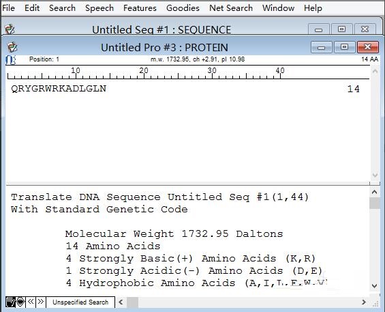This screenshot has height=312, width=385.
Task: Open the Goodies menu
Action: point(183,8)
